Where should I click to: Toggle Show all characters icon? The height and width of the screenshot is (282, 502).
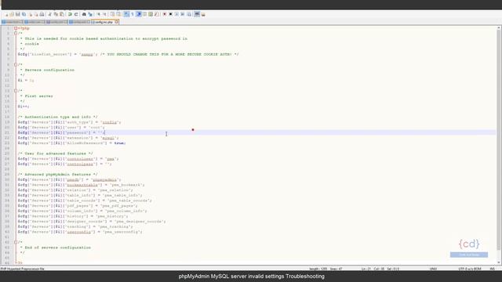click(x=133, y=14)
